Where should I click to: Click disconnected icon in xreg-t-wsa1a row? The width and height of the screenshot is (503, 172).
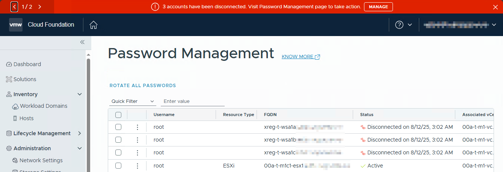pyautogui.click(x=363, y=127)
